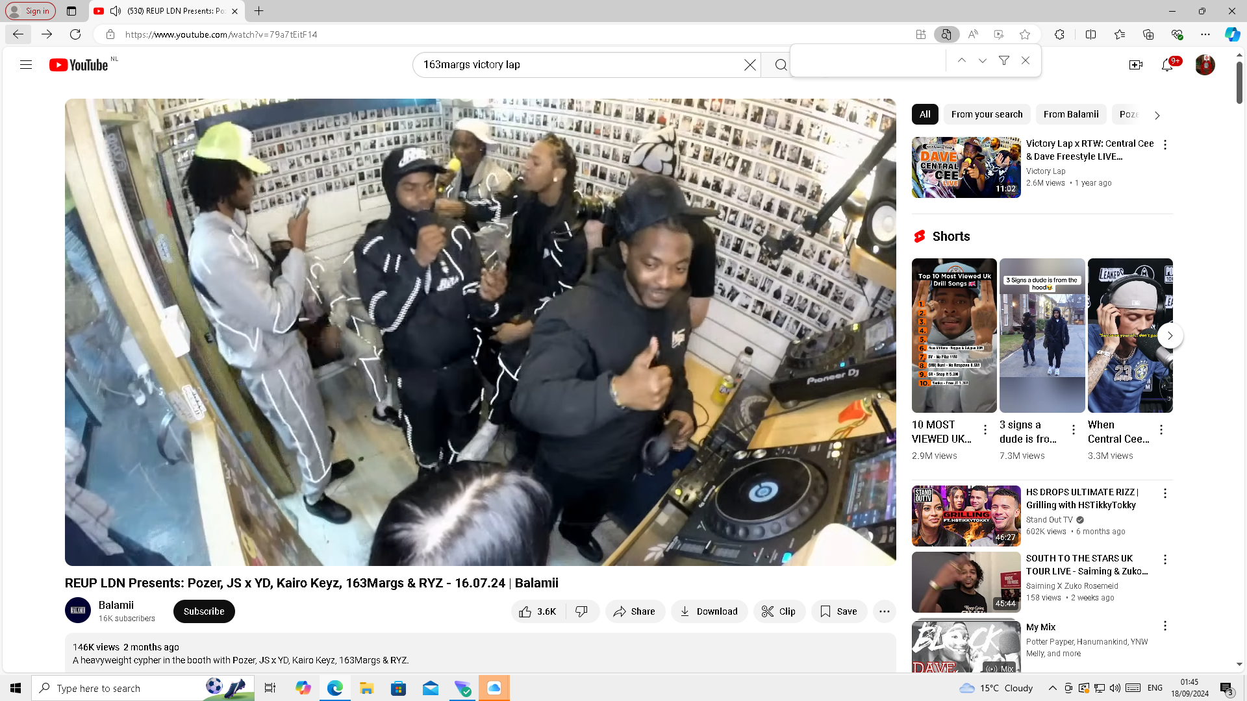Open the YouTube hamburger guide menu
This screenshot has width=1247, height=701.
coord(26,65)
